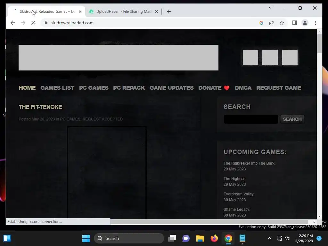Click the vertical scrollbar thumb

point(319,44)
